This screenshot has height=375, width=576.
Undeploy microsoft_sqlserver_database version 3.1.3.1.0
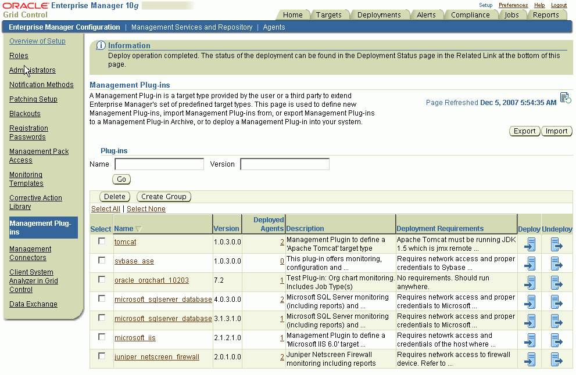pos(557,320)
